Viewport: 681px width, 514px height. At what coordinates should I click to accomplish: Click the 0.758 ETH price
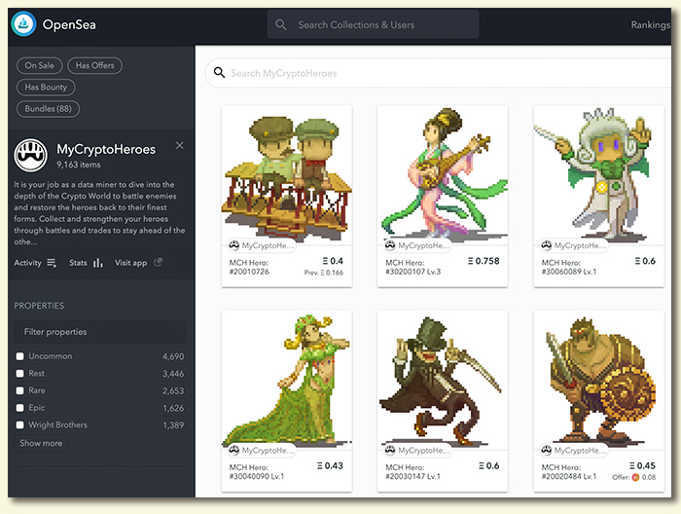(484, 261)
